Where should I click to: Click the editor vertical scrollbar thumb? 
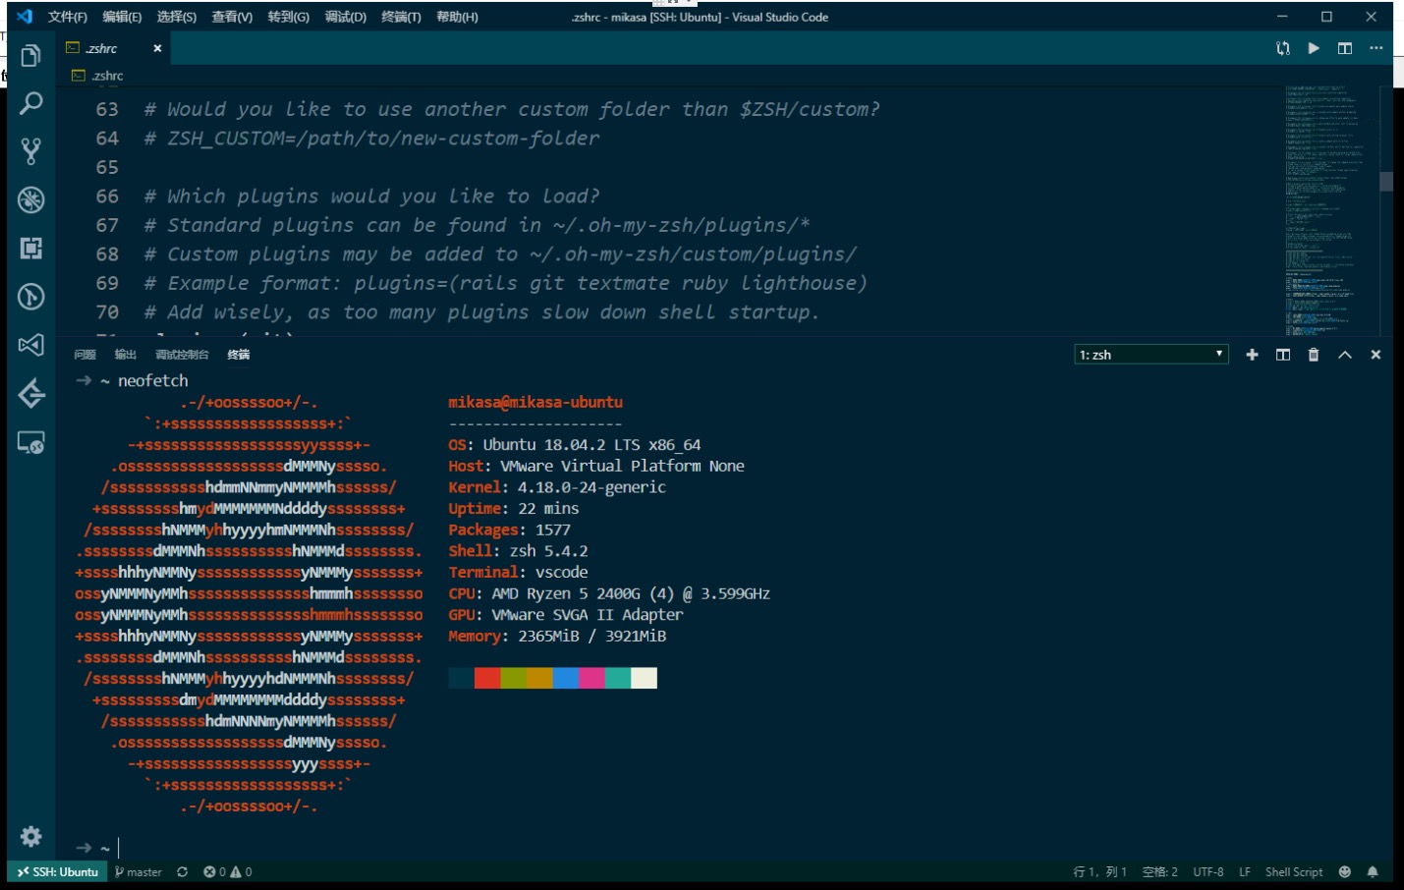pos(1386,182)
